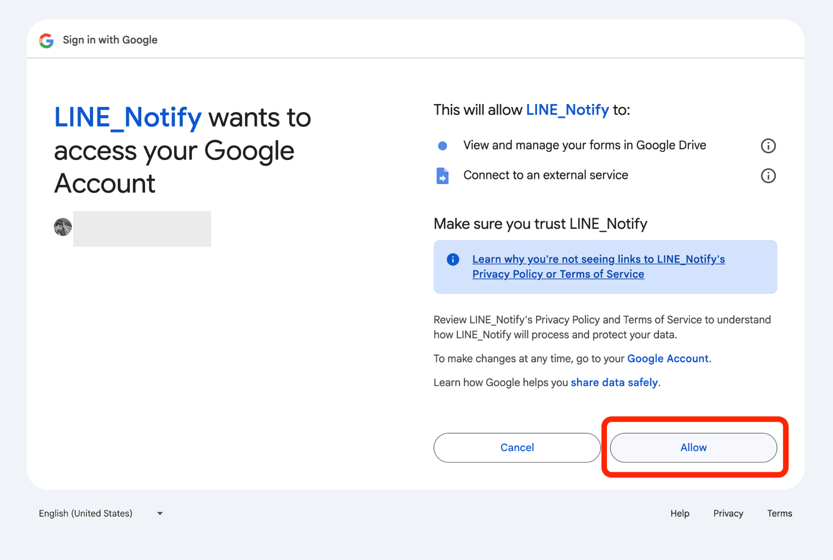
Task: Open info for the external service permission
Action: pos(768,176)
